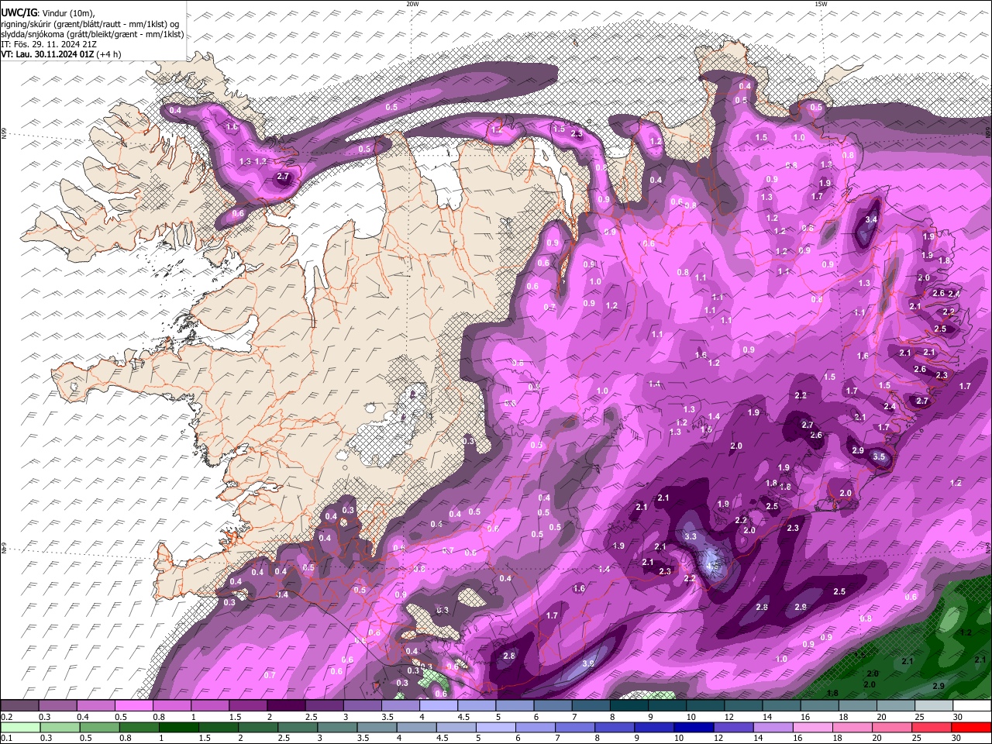The height and width of the screenshot is (744, 992).
Task: Click the pale green 0.1 swatch in the rain scale
Action: pyautogui.click(x=20, y=728)
